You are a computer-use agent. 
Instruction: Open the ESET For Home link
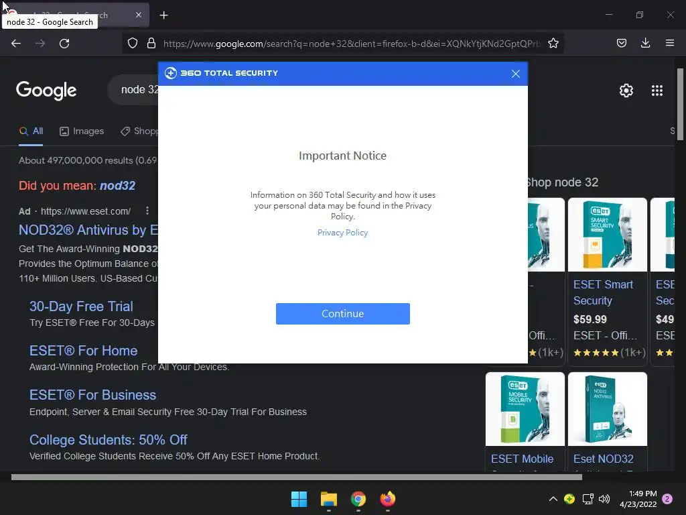[x=83, y=351]
